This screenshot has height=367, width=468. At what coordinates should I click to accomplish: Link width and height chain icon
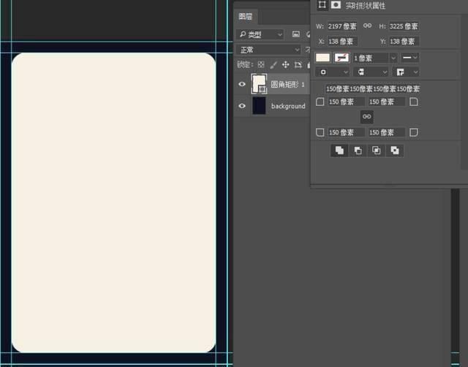(x=367, y=26)
